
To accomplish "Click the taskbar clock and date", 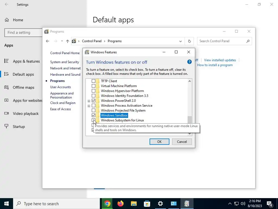I will [x=255, y=204].
